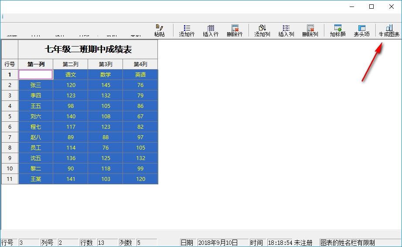
Task: Click 沈五's 语文 score 136
Action: [71, 158]
